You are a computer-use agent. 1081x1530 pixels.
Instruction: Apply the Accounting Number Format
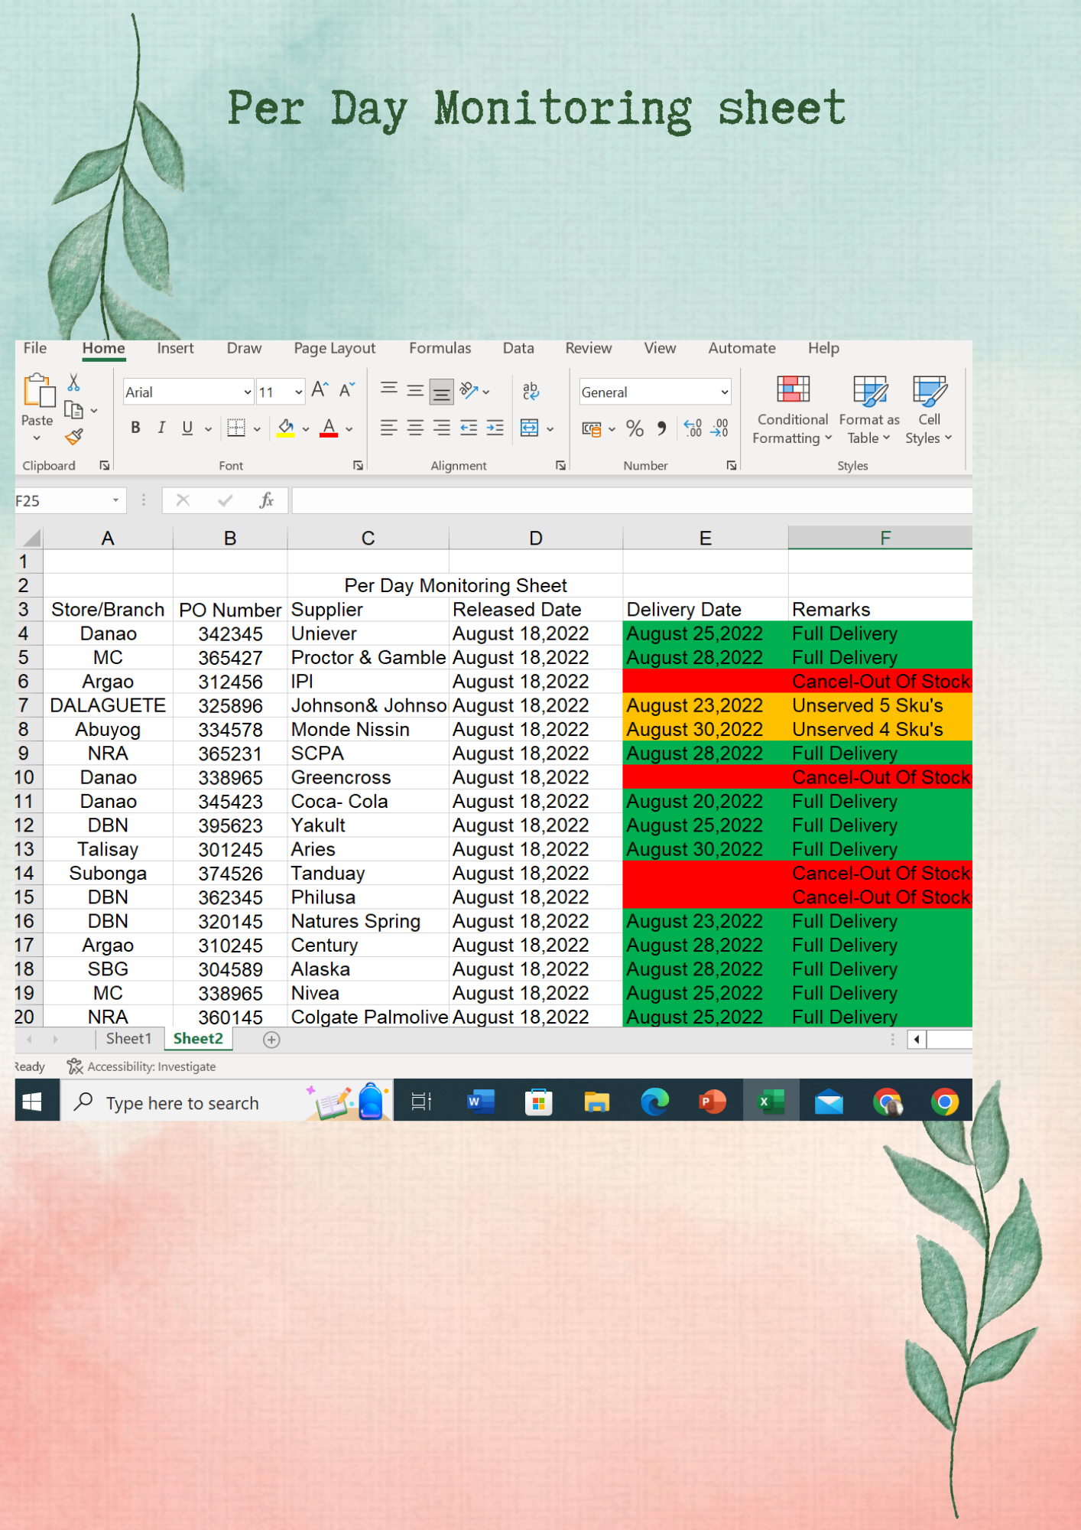point(592,429)
